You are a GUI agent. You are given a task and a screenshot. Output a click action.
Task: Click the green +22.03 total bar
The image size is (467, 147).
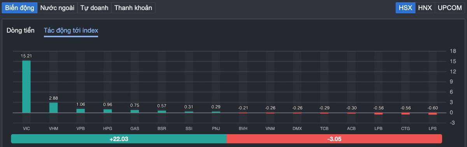(x=119, y=138)
